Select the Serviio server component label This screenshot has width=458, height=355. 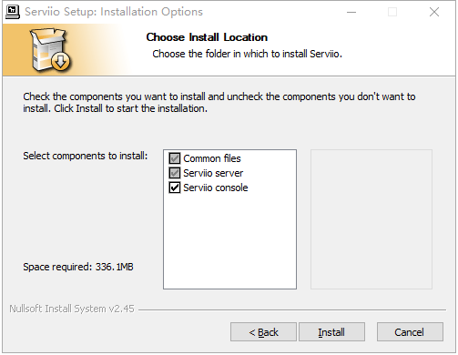click(x=213, y=173)
